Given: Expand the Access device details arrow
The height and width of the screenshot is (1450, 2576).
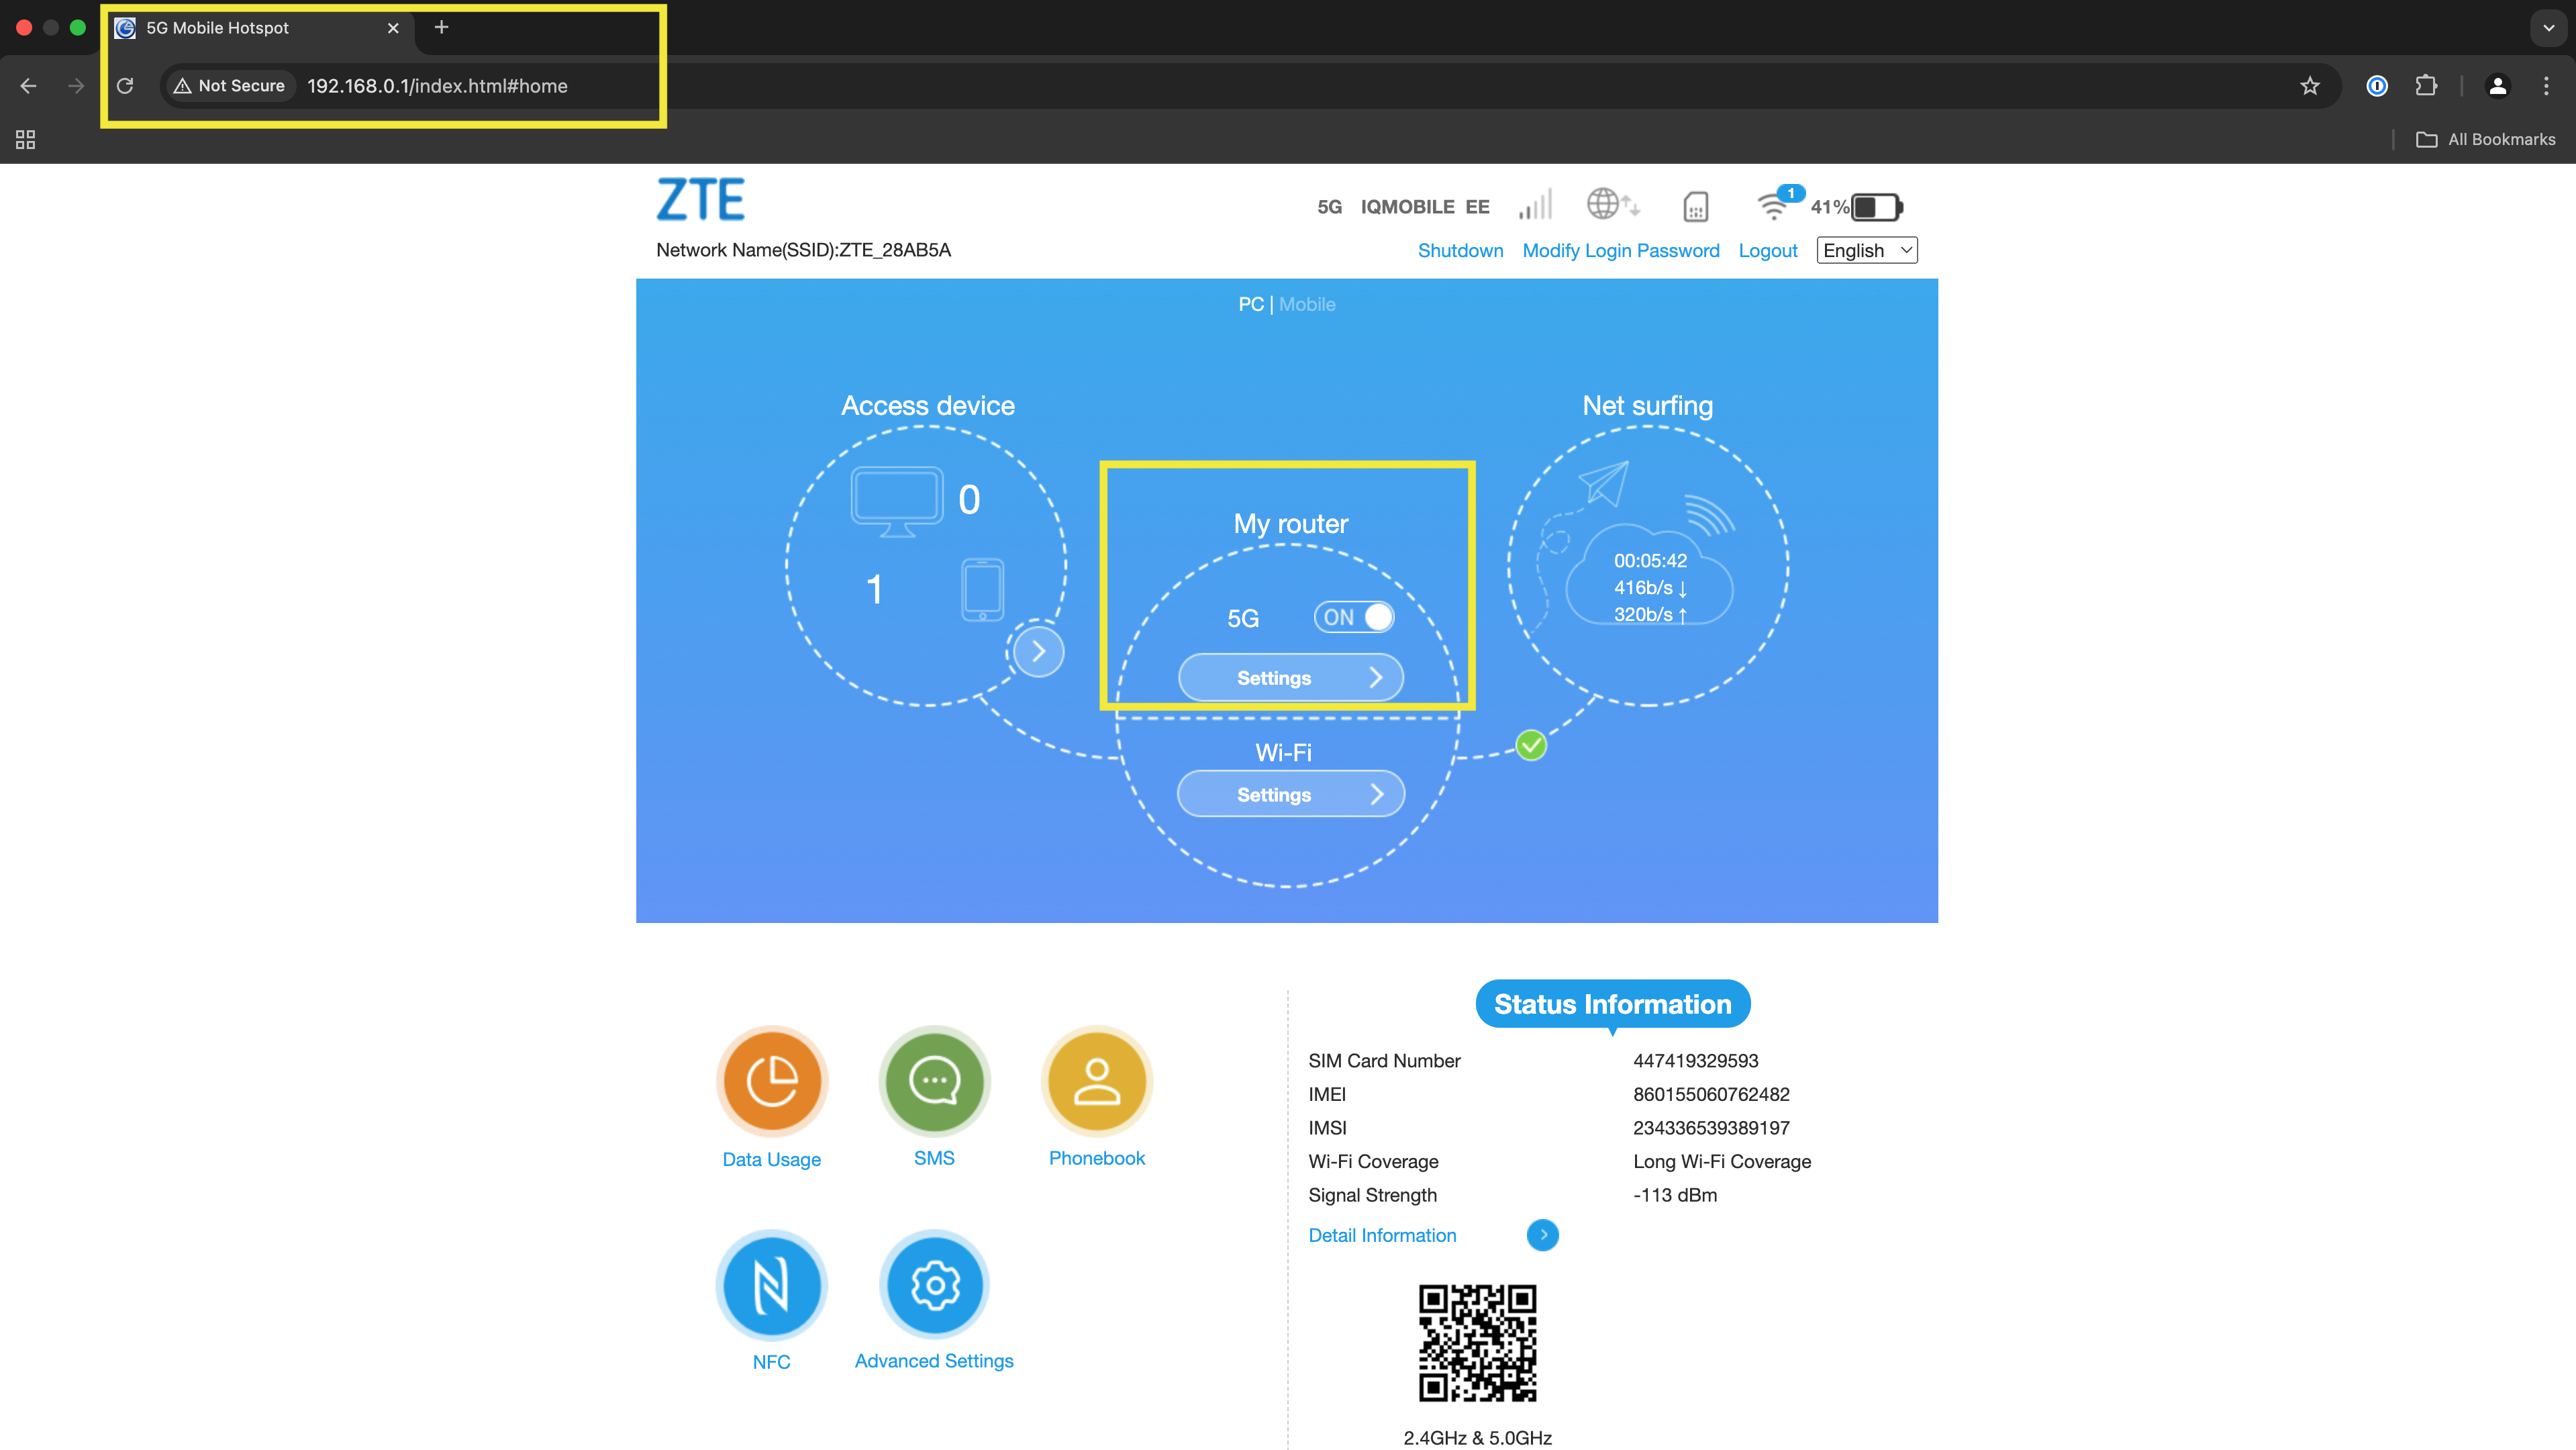Looking at the screenshot, I should (x=1039, y=651).
